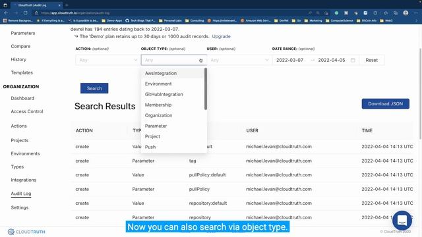The image size is (422, 237).
Task: Click the green Grammarly extension icon
Action: 336,13
